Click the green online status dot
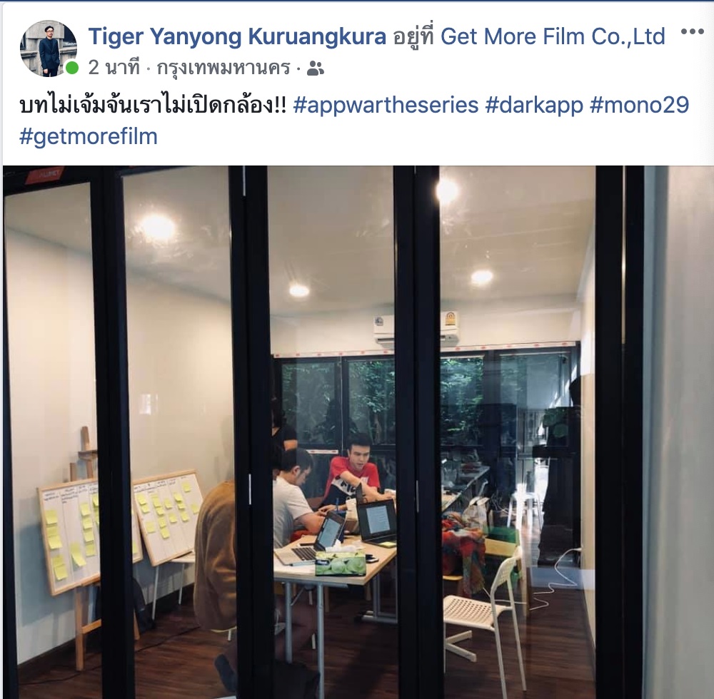The height and width of the screenshot is (699, 714). coord(71,68)
